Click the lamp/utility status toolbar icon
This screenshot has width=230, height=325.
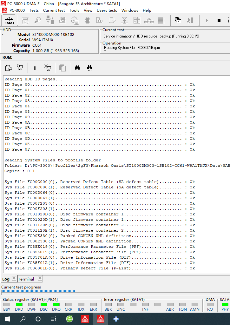tap(37, 20)
